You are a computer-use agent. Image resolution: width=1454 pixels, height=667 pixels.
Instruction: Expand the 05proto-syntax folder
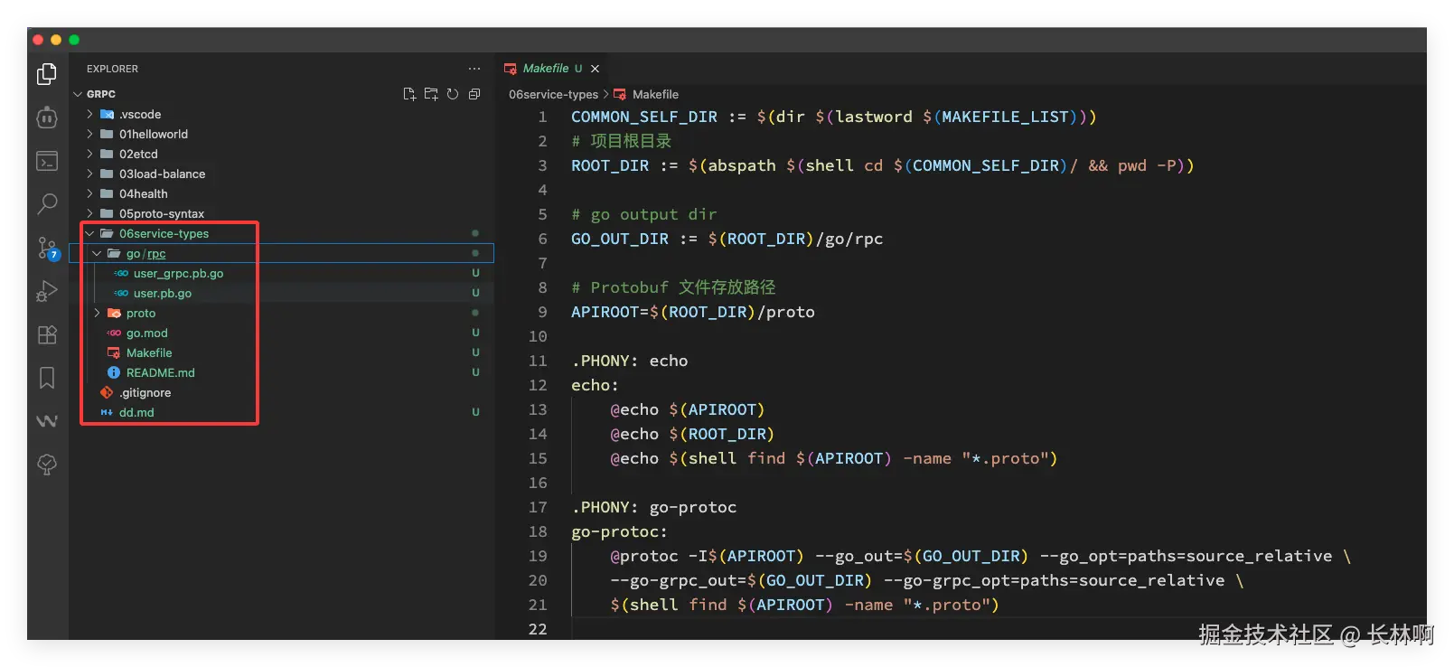click(x=161, y=213)
